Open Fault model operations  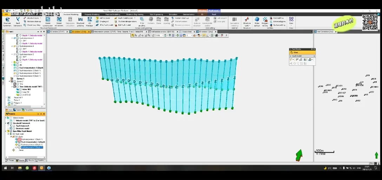click(125, 21)
